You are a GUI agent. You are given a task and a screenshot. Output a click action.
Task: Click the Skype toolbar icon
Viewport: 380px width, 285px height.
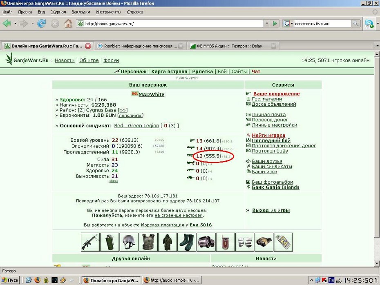click(369, 24)
